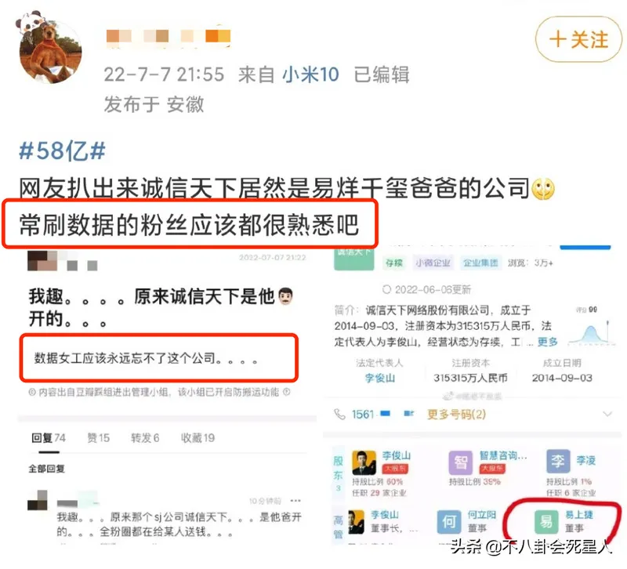Open legal representative 李俊山 link
This screenshot has height=569, width=627.
(380, 378)
